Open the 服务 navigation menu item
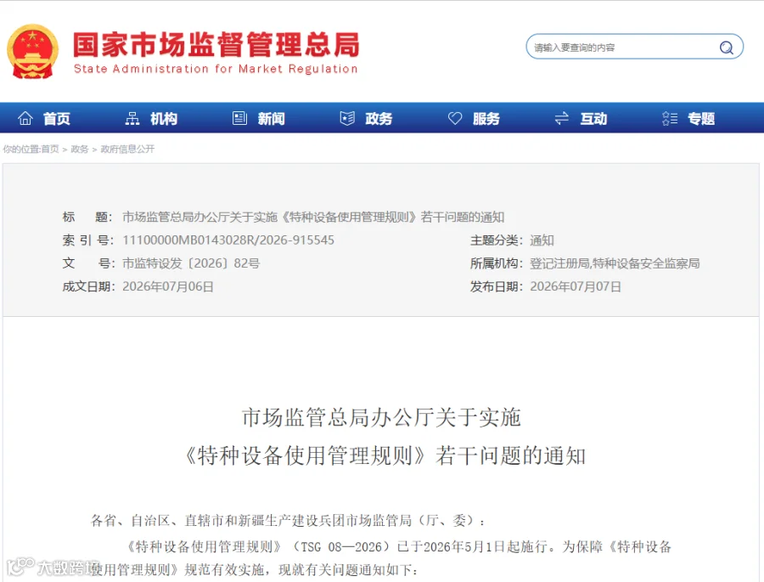Viewport: 764px width, 582px height. pos(486,119)
